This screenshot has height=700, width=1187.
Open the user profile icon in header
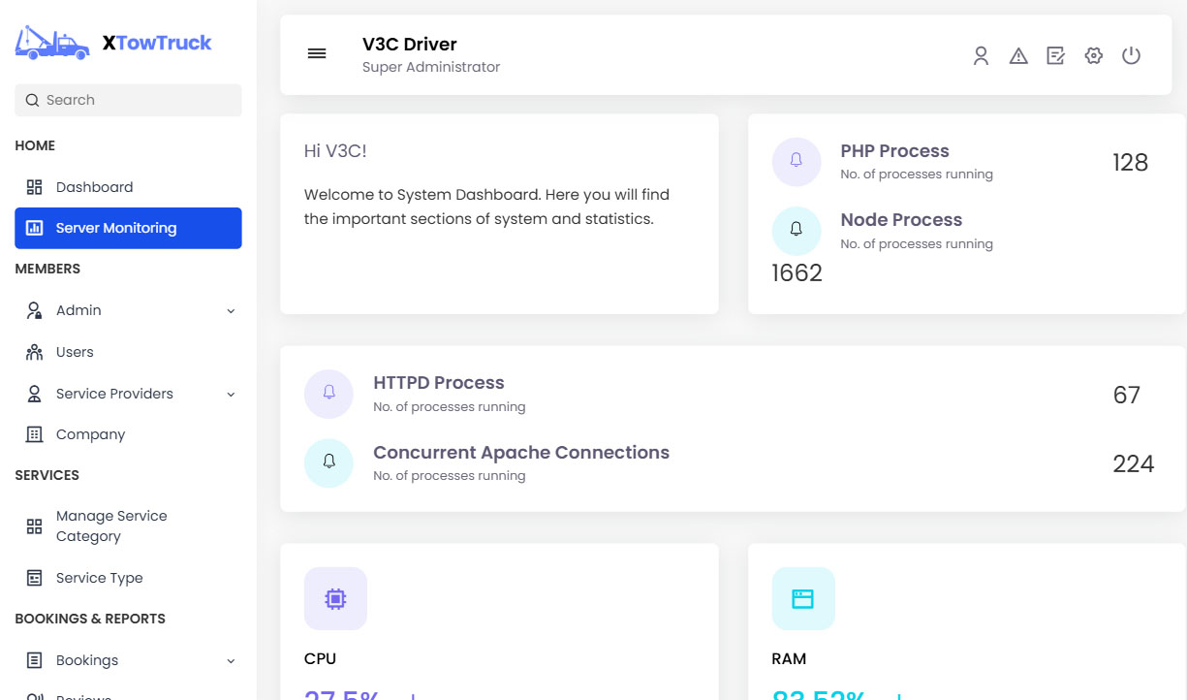tap(981, 56)
